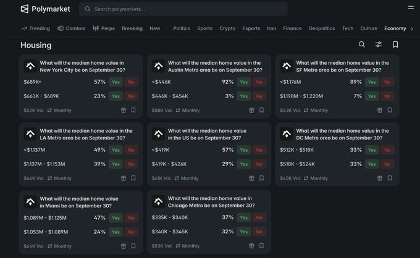Click the gift icon on Miami card
Image resolution: width=420 pixels, height=258 pixels.
tap(123, 246)
